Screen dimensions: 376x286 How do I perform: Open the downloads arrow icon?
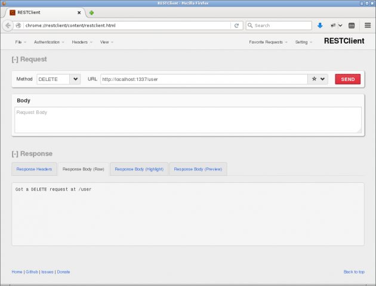pos(320,26)
